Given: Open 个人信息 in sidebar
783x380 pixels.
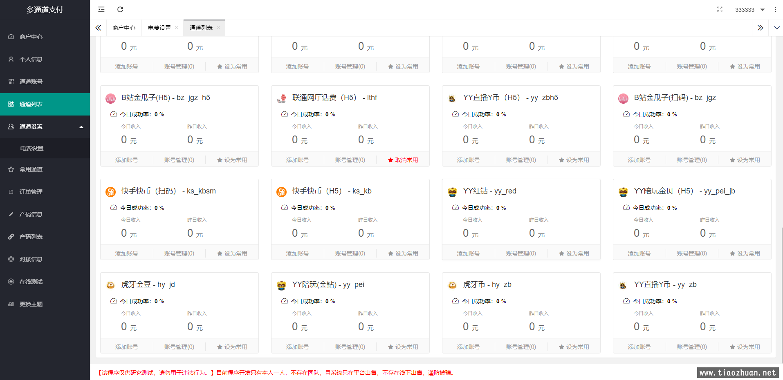Looking at the screenshot, I should coord(45,59).
